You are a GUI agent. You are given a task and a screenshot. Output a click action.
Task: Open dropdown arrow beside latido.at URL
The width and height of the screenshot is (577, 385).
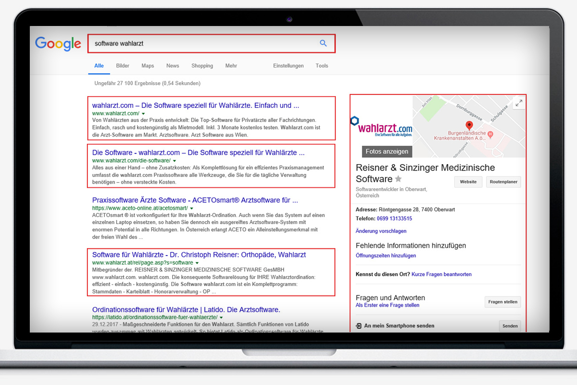coord(221,318)
